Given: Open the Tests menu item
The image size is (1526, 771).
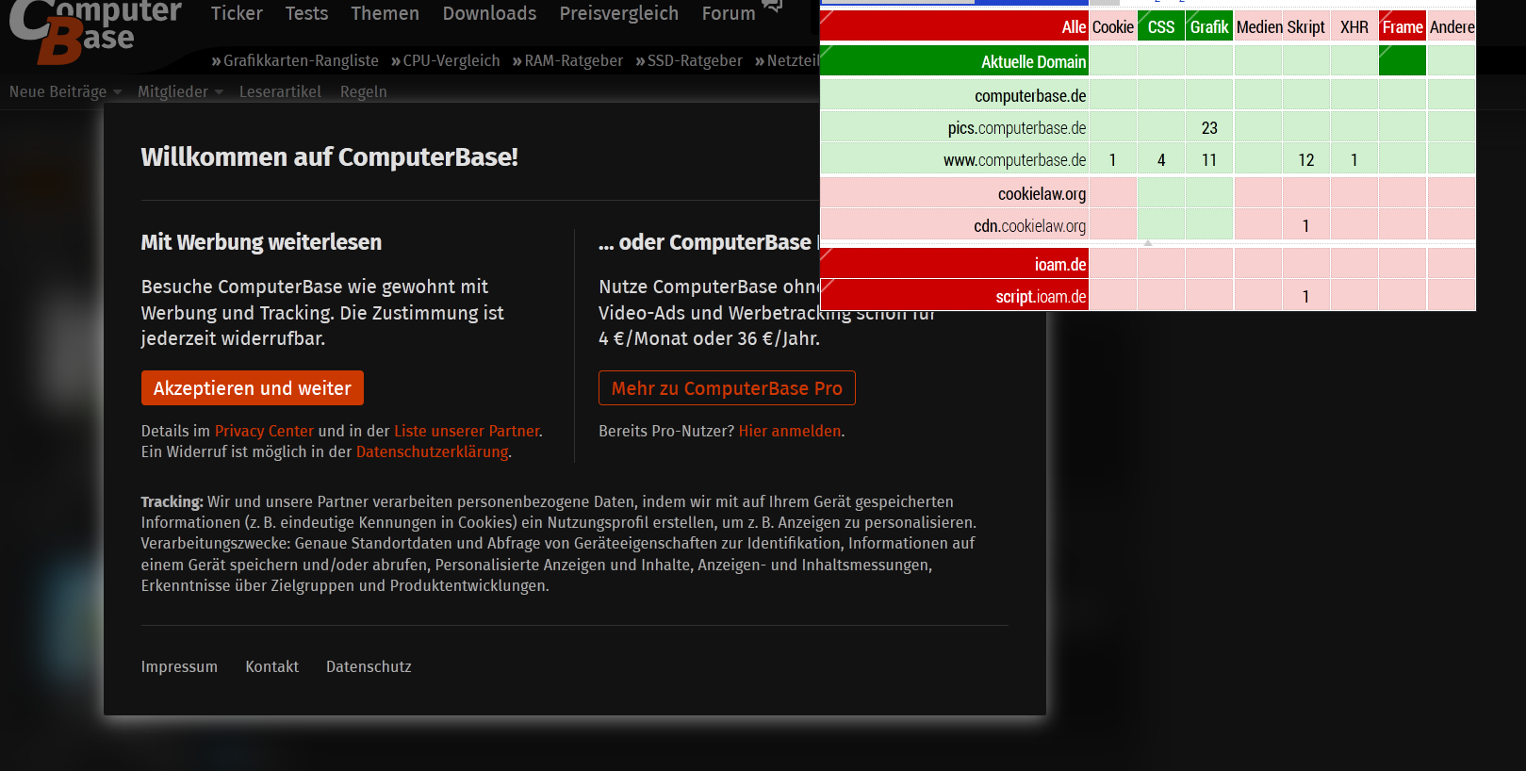Looking at the screenshot, I should click(306, 13).
